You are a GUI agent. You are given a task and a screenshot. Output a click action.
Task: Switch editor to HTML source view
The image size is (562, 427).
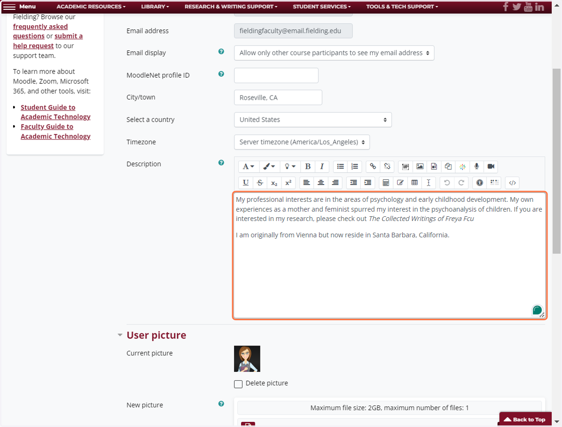click(512, 183)
